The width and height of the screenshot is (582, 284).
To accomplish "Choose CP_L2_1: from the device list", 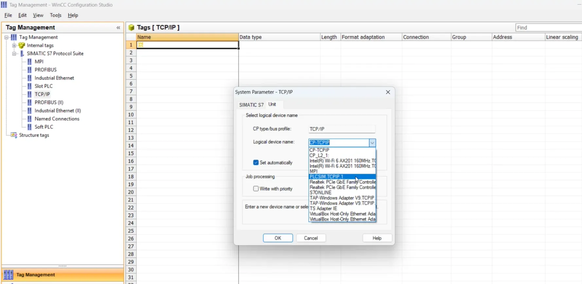I will [x=342, y=155].
